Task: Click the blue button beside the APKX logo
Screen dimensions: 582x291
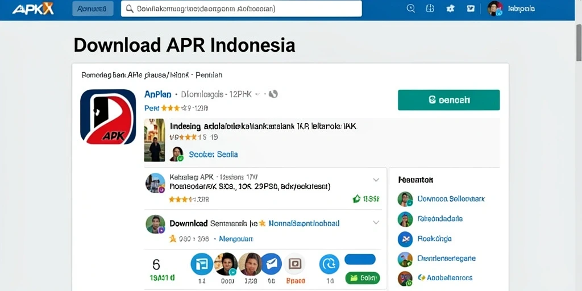Action: (93, 9)
